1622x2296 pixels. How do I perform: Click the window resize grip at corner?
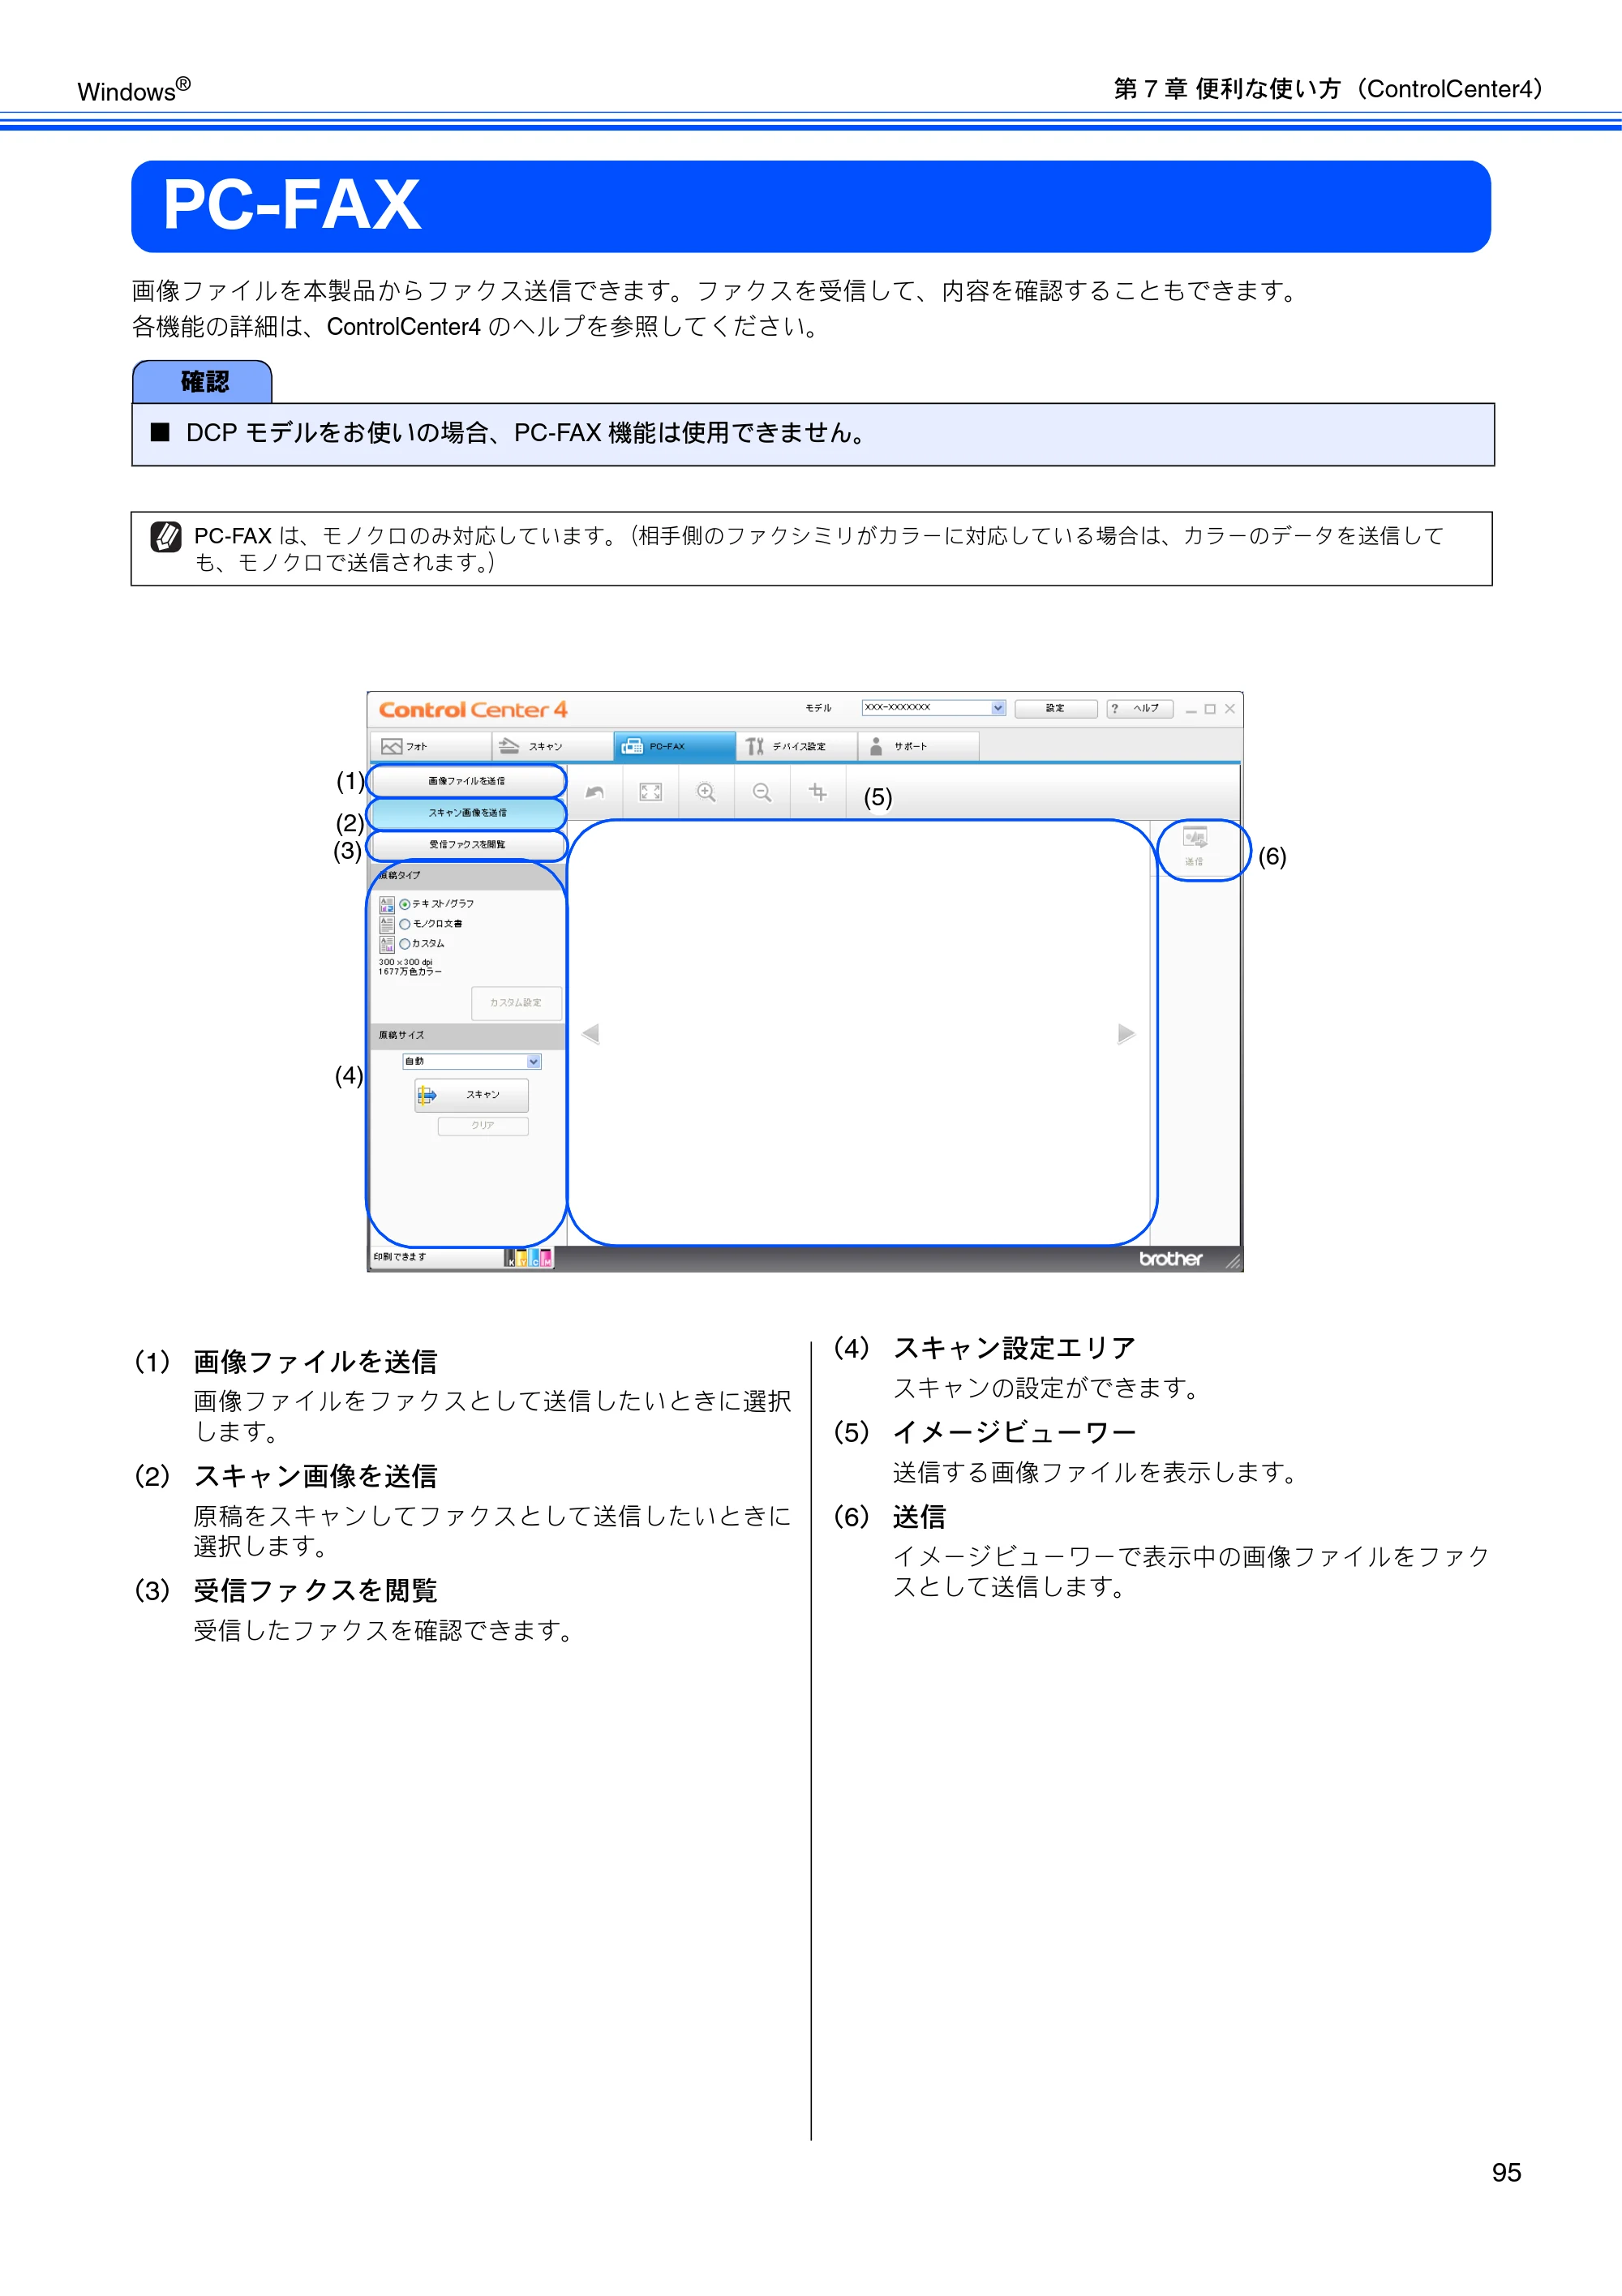tap(1233, 1262)
